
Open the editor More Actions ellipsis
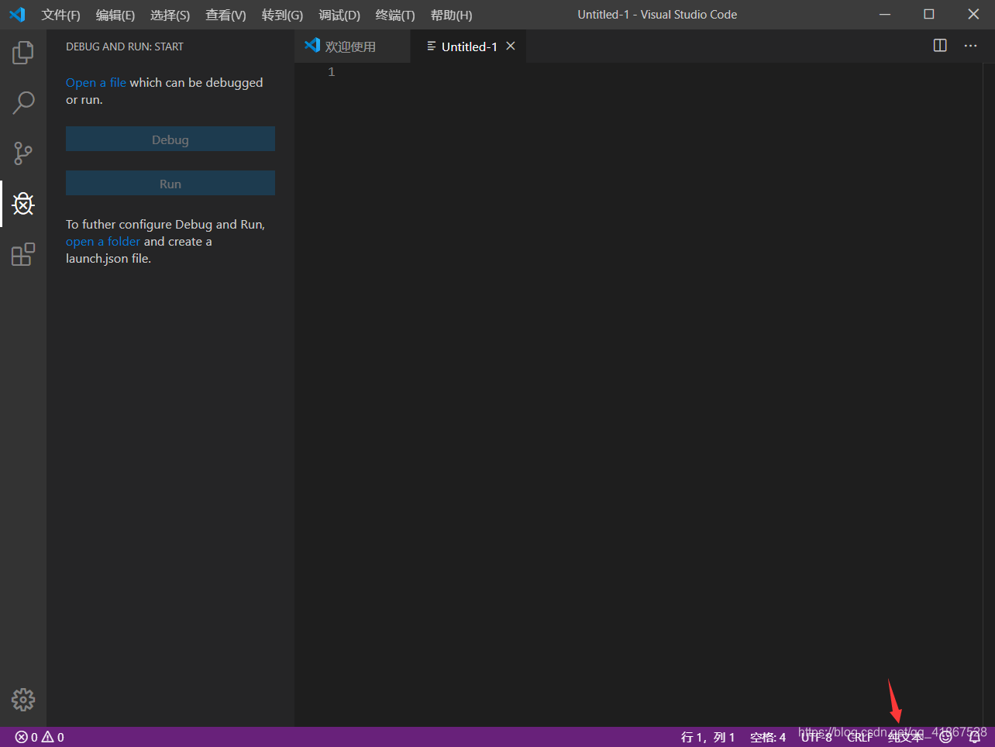970,46
